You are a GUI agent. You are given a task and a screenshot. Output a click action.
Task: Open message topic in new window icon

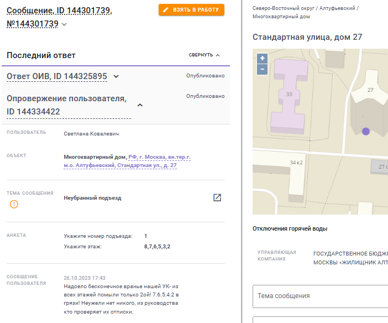coord(217,197)
